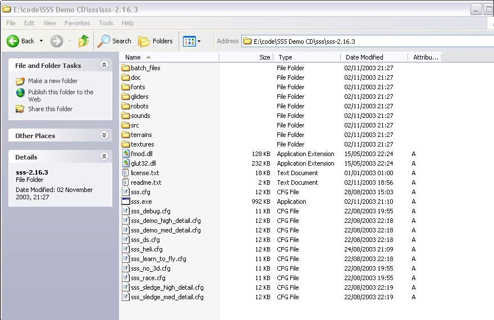494x320 pixels.
Task: Select the fmod.dll file icon
Action: point(126,154)
